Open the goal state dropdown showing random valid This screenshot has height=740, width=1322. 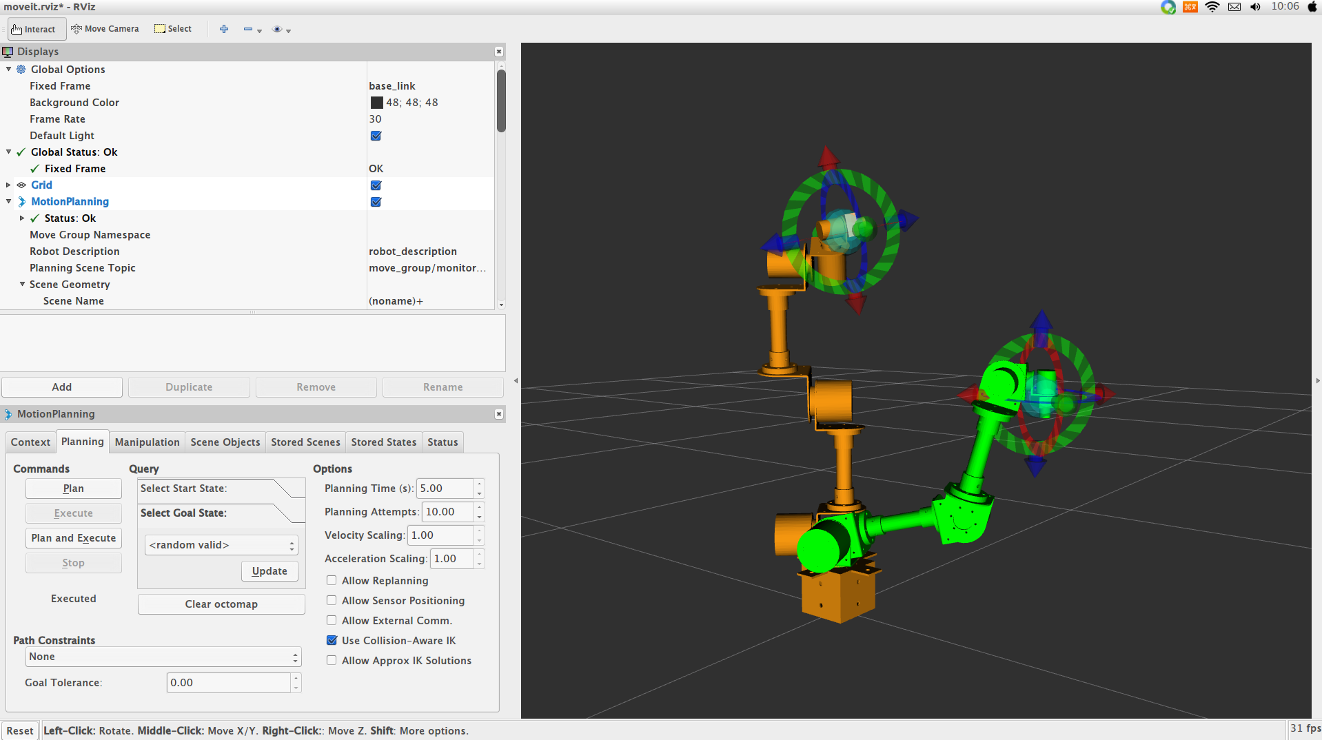point(221,544)
